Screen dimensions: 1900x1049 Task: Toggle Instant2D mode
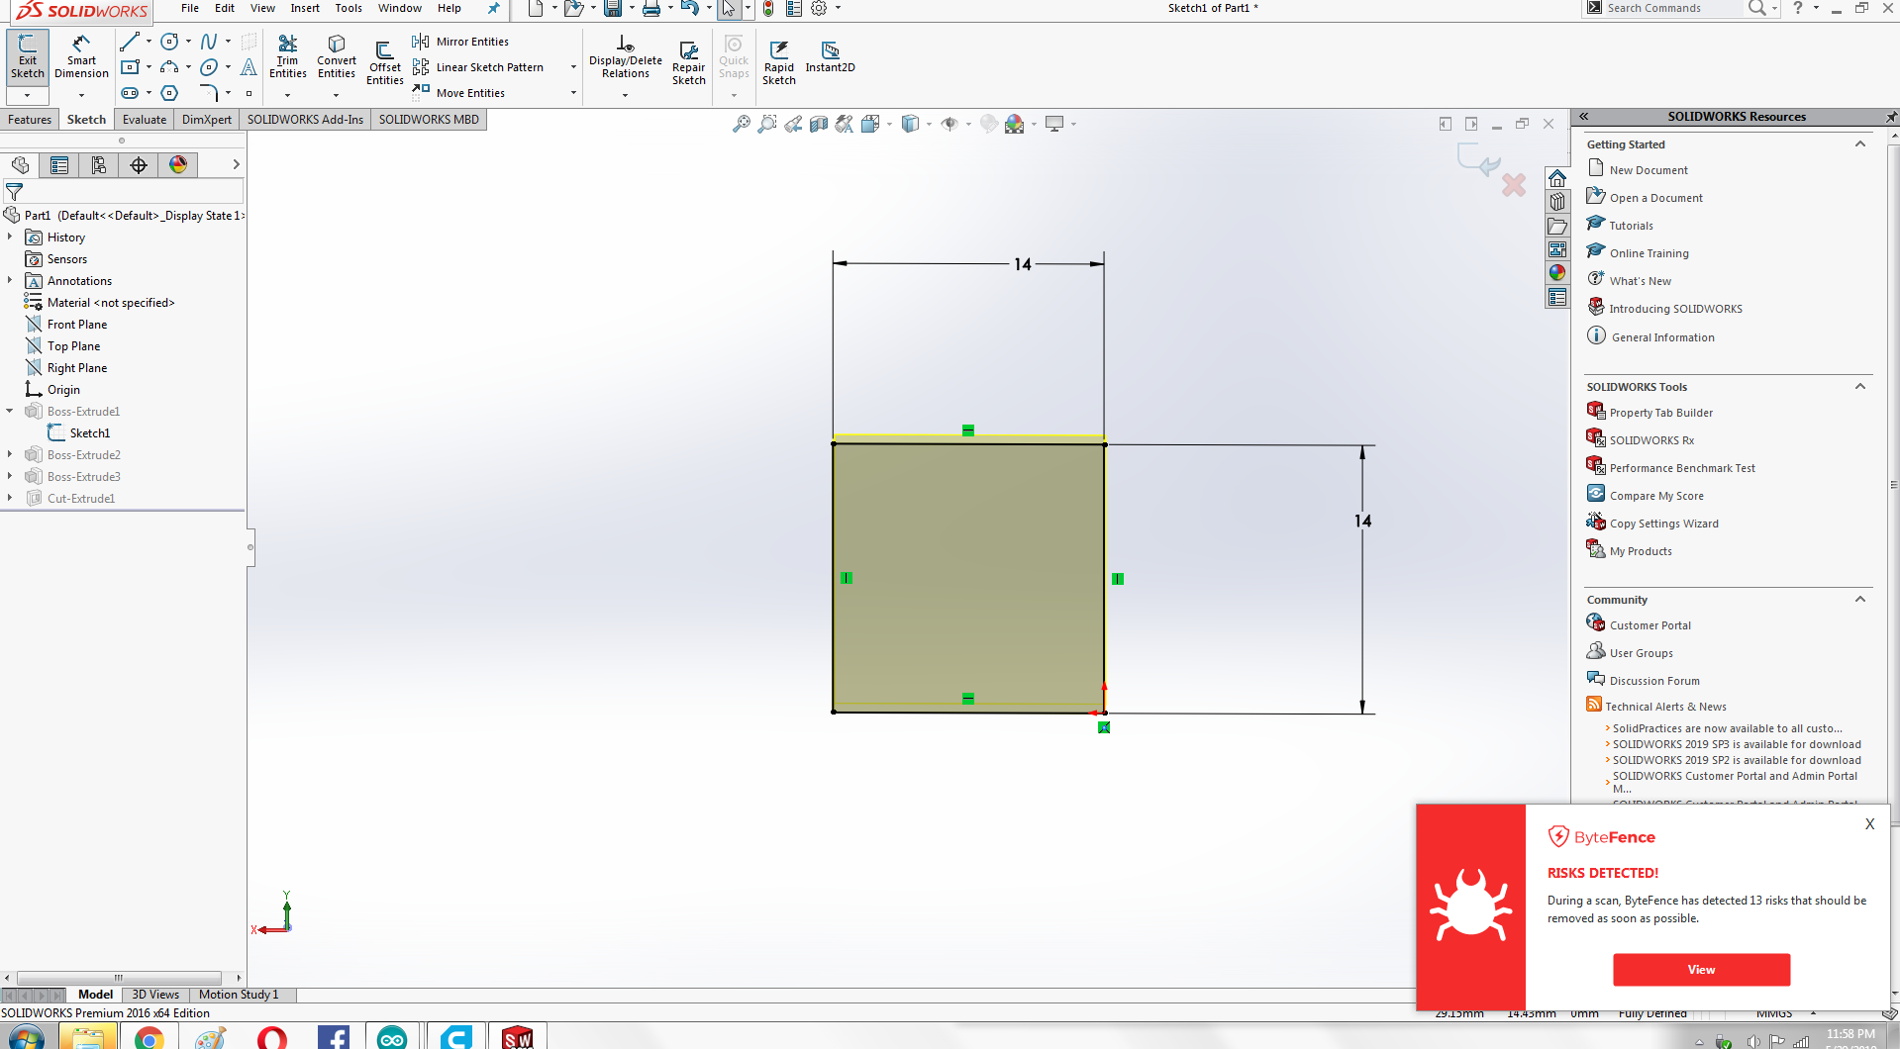pos(830,56)
